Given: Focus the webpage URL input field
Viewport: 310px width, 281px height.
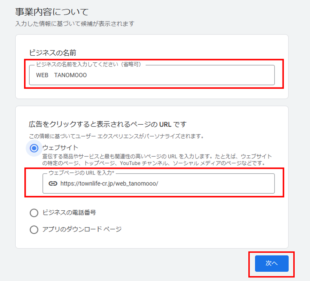Looking at the screenshot, I should [x=158, y=184].
